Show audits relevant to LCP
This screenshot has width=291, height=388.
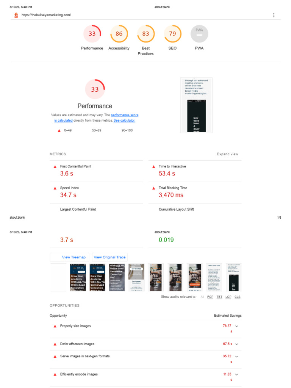pyautogui.click(x=228, y=297)
